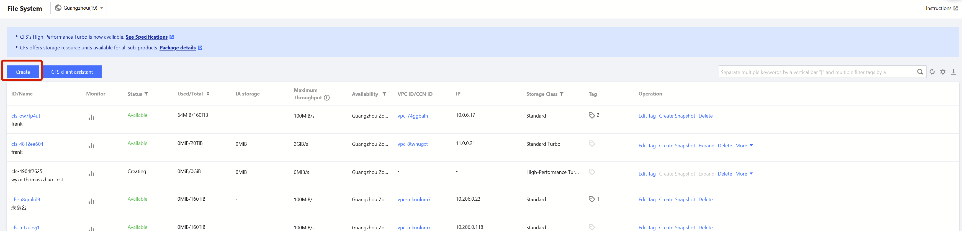Open monitor chart for cfs-4904f2625
962x231 pixels.
pos(91,174)
